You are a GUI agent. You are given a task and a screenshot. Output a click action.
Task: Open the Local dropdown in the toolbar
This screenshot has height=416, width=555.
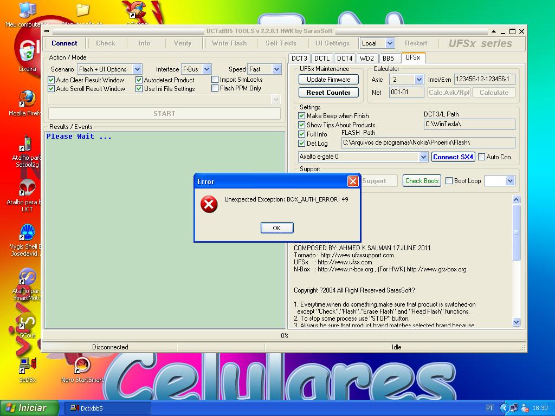tap(390, 43)
